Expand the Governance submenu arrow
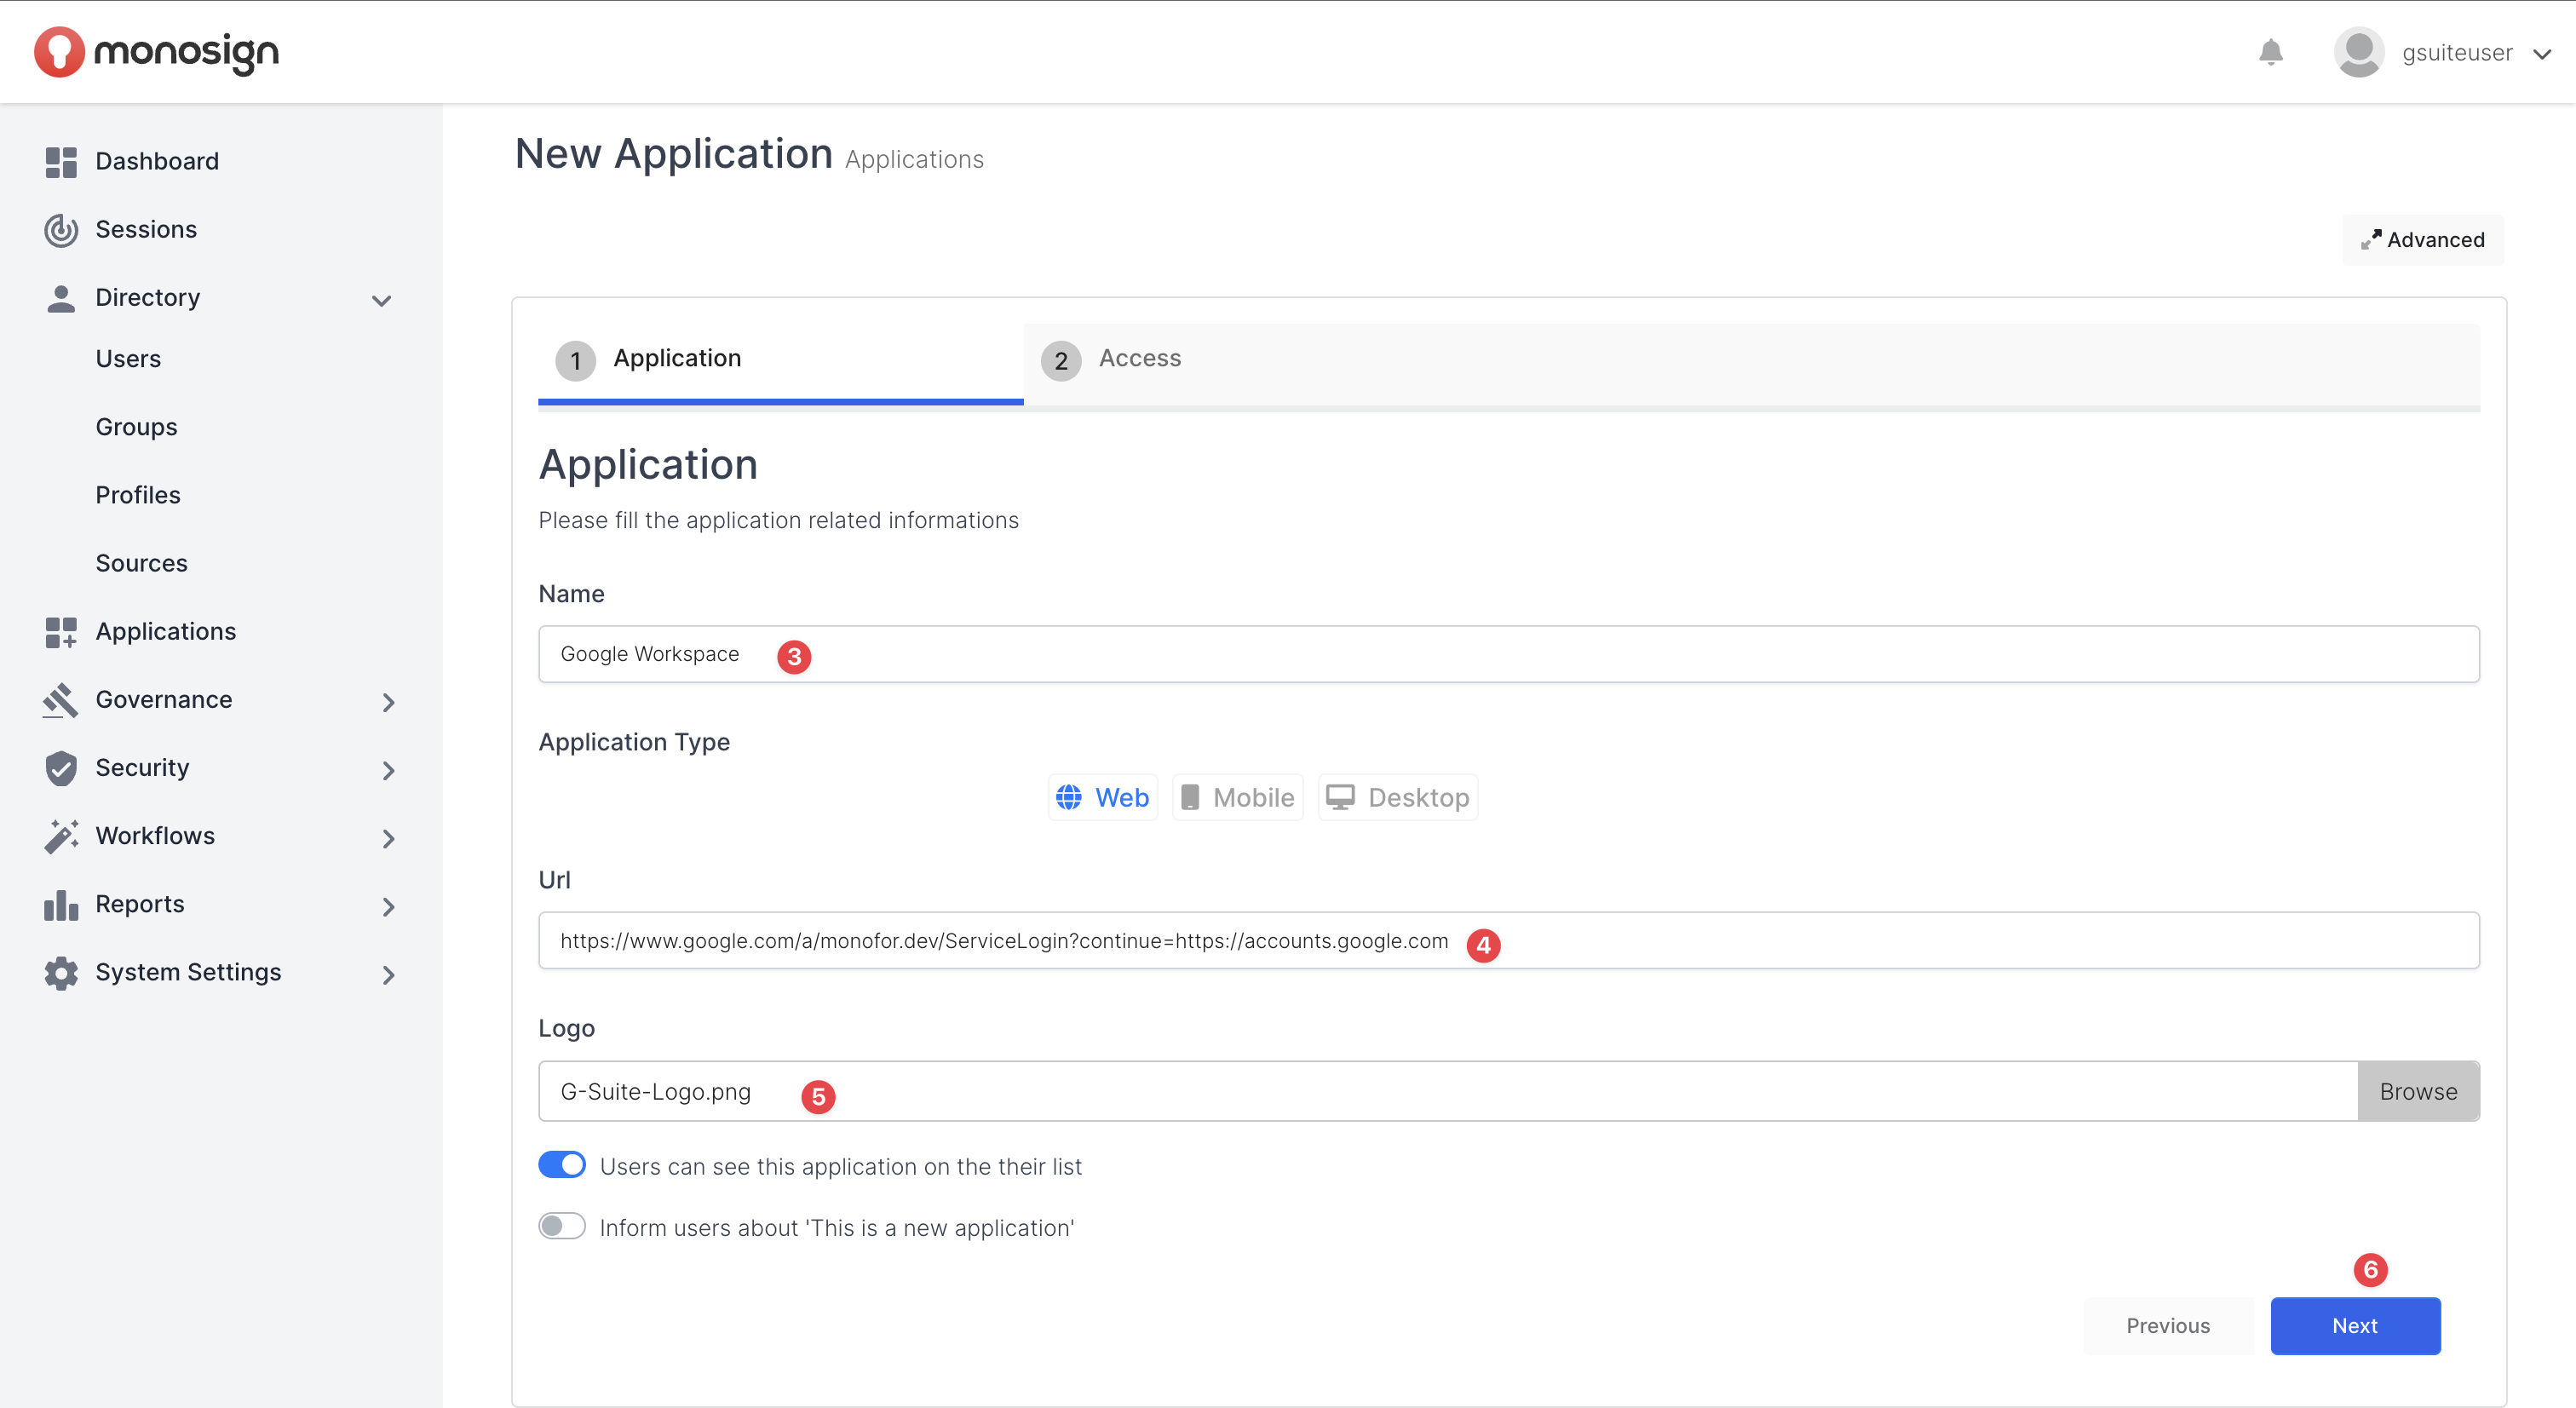Viewport: 2576px width, 1408px height. (388, 702)
